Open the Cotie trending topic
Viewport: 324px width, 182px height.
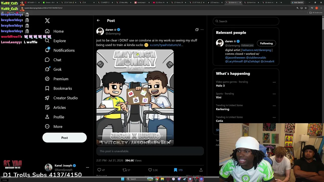pyautogui.click(x=219, y=121)
